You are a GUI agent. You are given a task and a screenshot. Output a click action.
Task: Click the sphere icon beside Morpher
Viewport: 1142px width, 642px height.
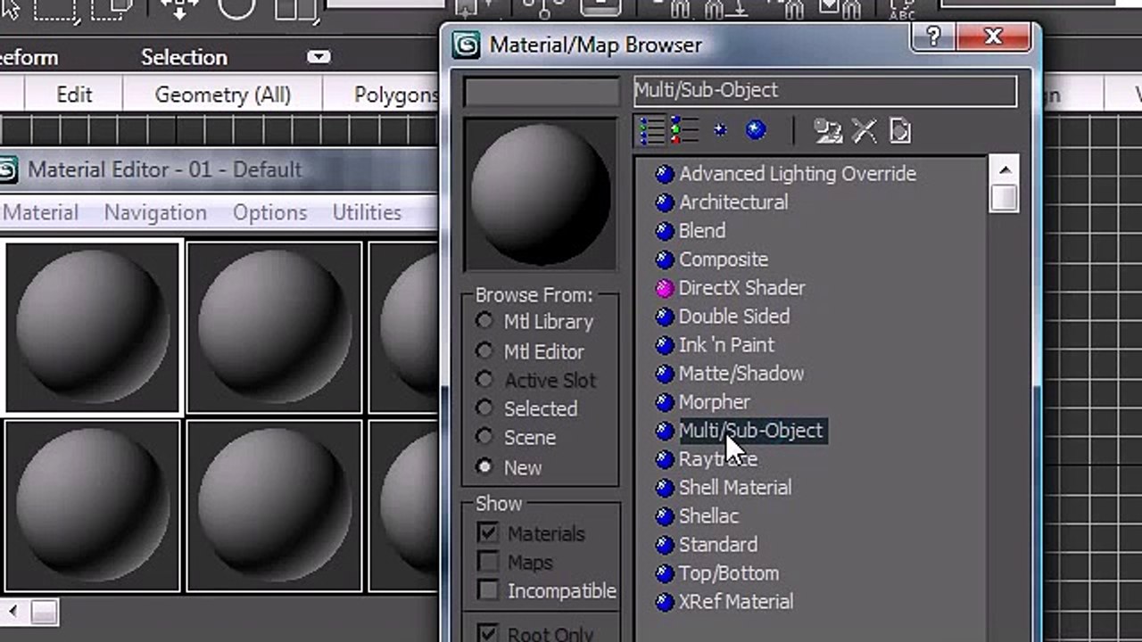pyautogui.click(x=665, y=402)
